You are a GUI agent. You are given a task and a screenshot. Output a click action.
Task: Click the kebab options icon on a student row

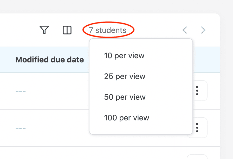click(197, 91)
